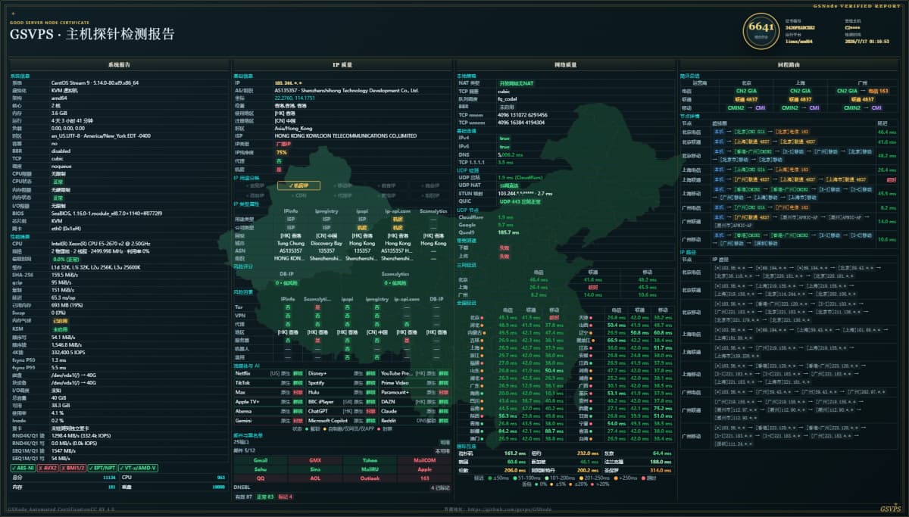909x517 pixels.
Task: Click the Sohu mail provider cell
Action: pyautogui.click(x=261, y=469)
